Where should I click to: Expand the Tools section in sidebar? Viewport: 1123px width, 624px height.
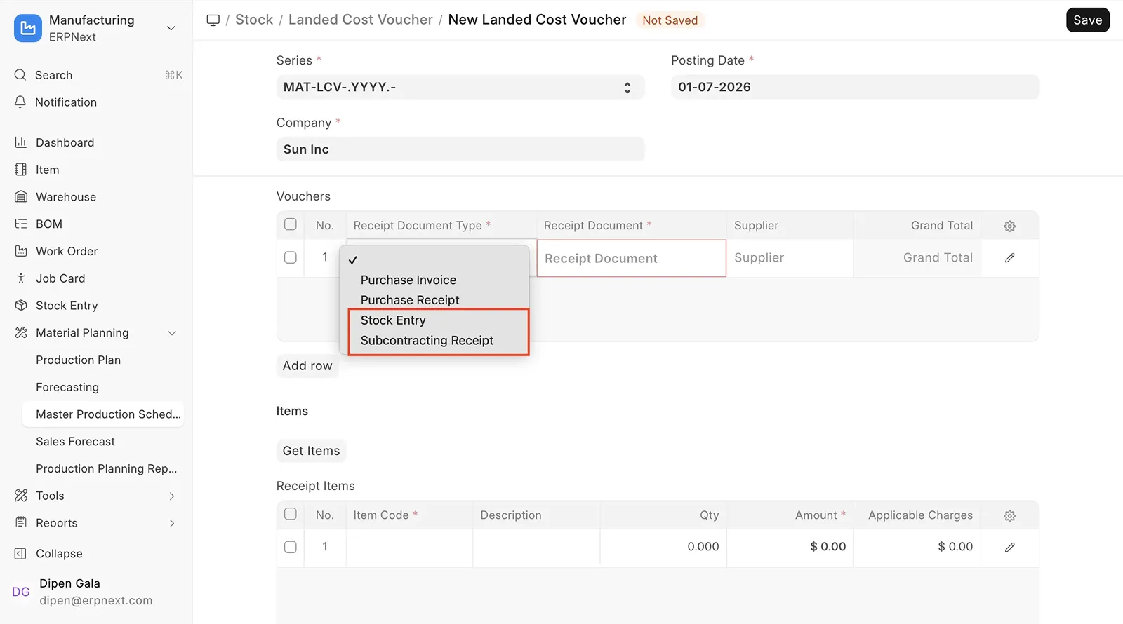click(x=172, y=496)
